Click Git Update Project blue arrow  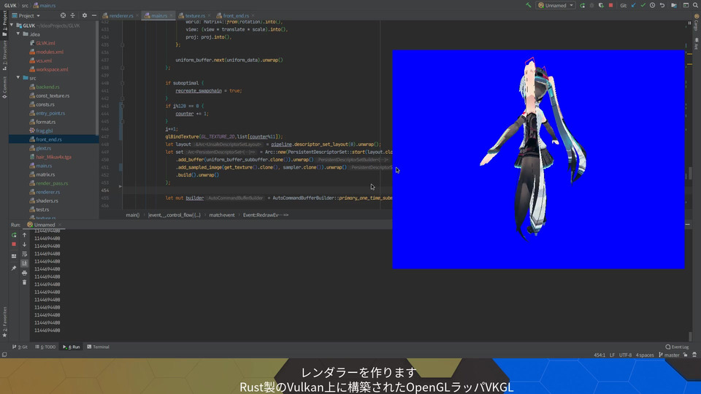(x=634, y=5)
